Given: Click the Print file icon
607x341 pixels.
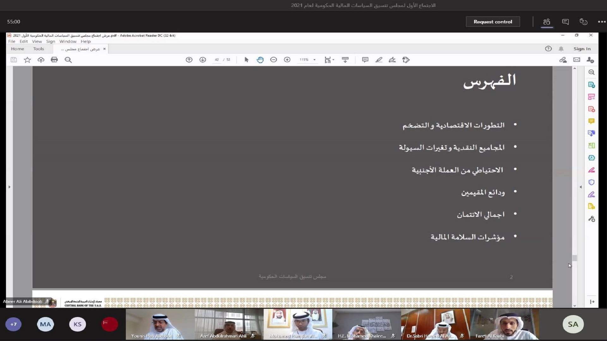Looking at the screenshot, I should pyautogui.click(x=54, y=60).
